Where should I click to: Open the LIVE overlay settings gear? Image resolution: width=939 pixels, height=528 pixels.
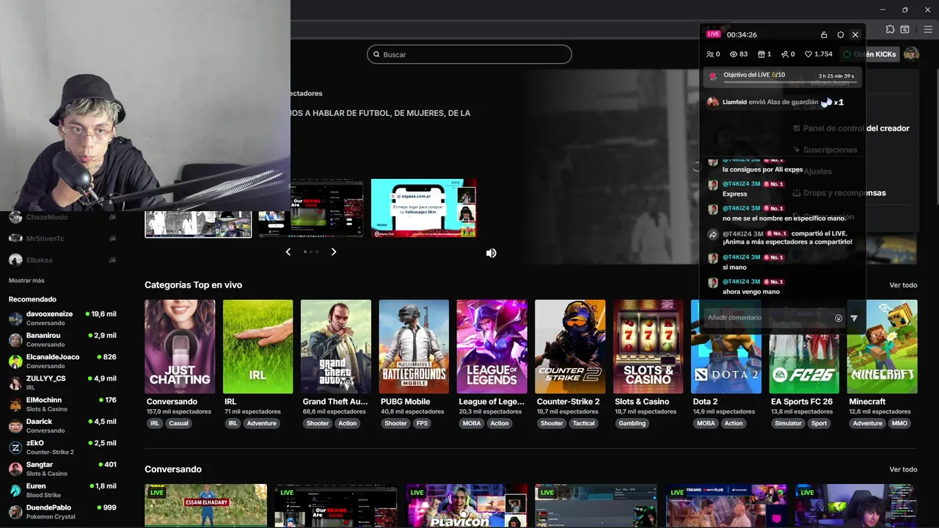click(x=841, y=34)
